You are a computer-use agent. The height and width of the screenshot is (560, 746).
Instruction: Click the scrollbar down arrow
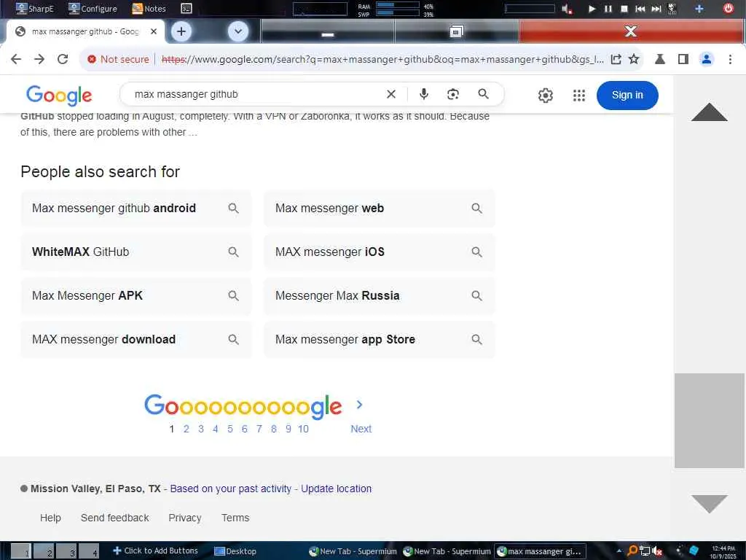pyautogui.click(x=710, y=504)
